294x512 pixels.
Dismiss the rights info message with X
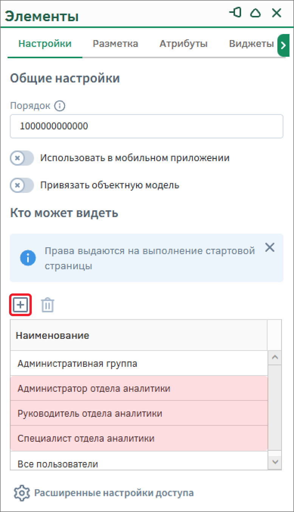point(270,248)
